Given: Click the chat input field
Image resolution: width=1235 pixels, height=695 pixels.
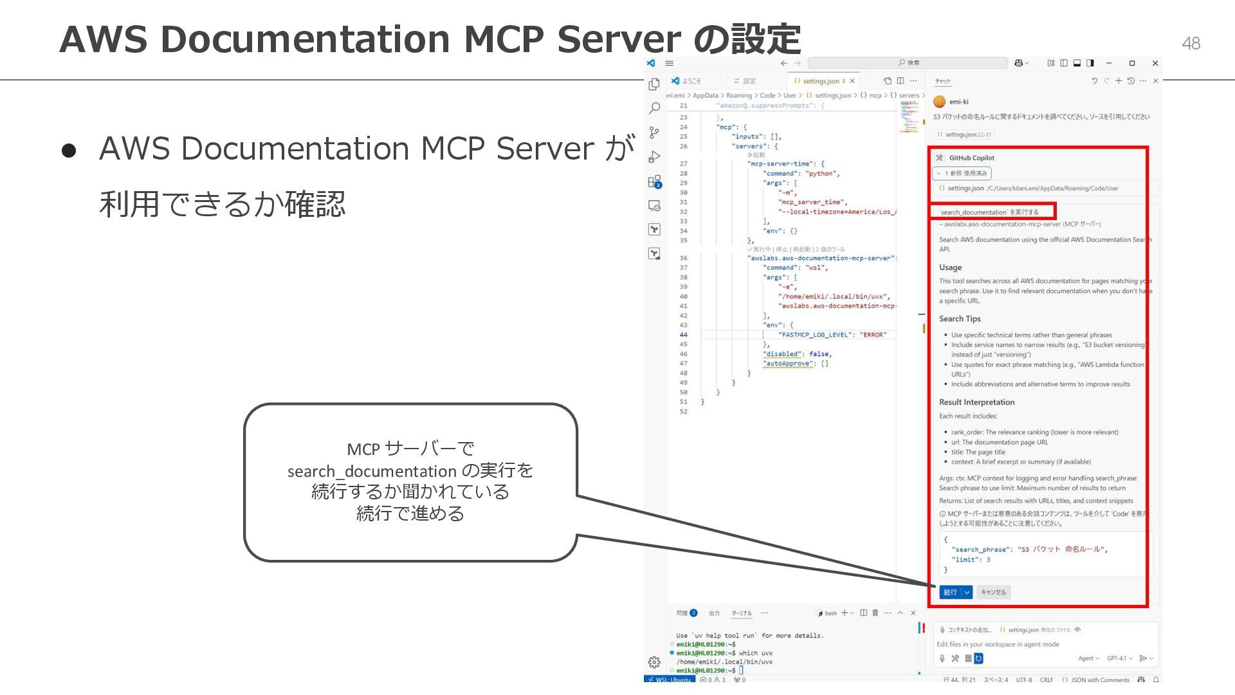Looking at the screenshot, I should pyautogui.click(x=1045, y=644).
